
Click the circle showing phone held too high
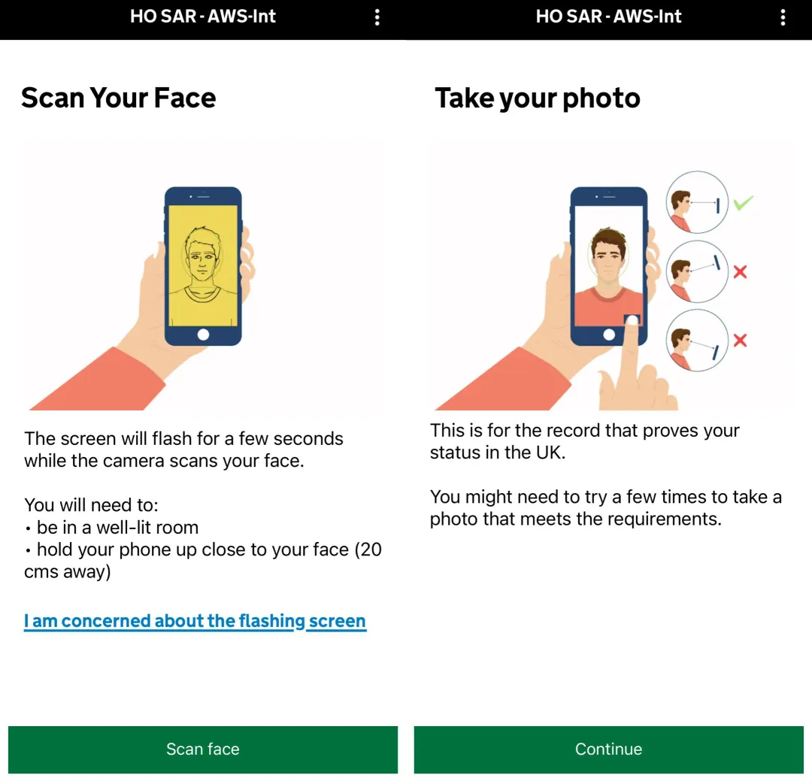click(x=697, y=271)
